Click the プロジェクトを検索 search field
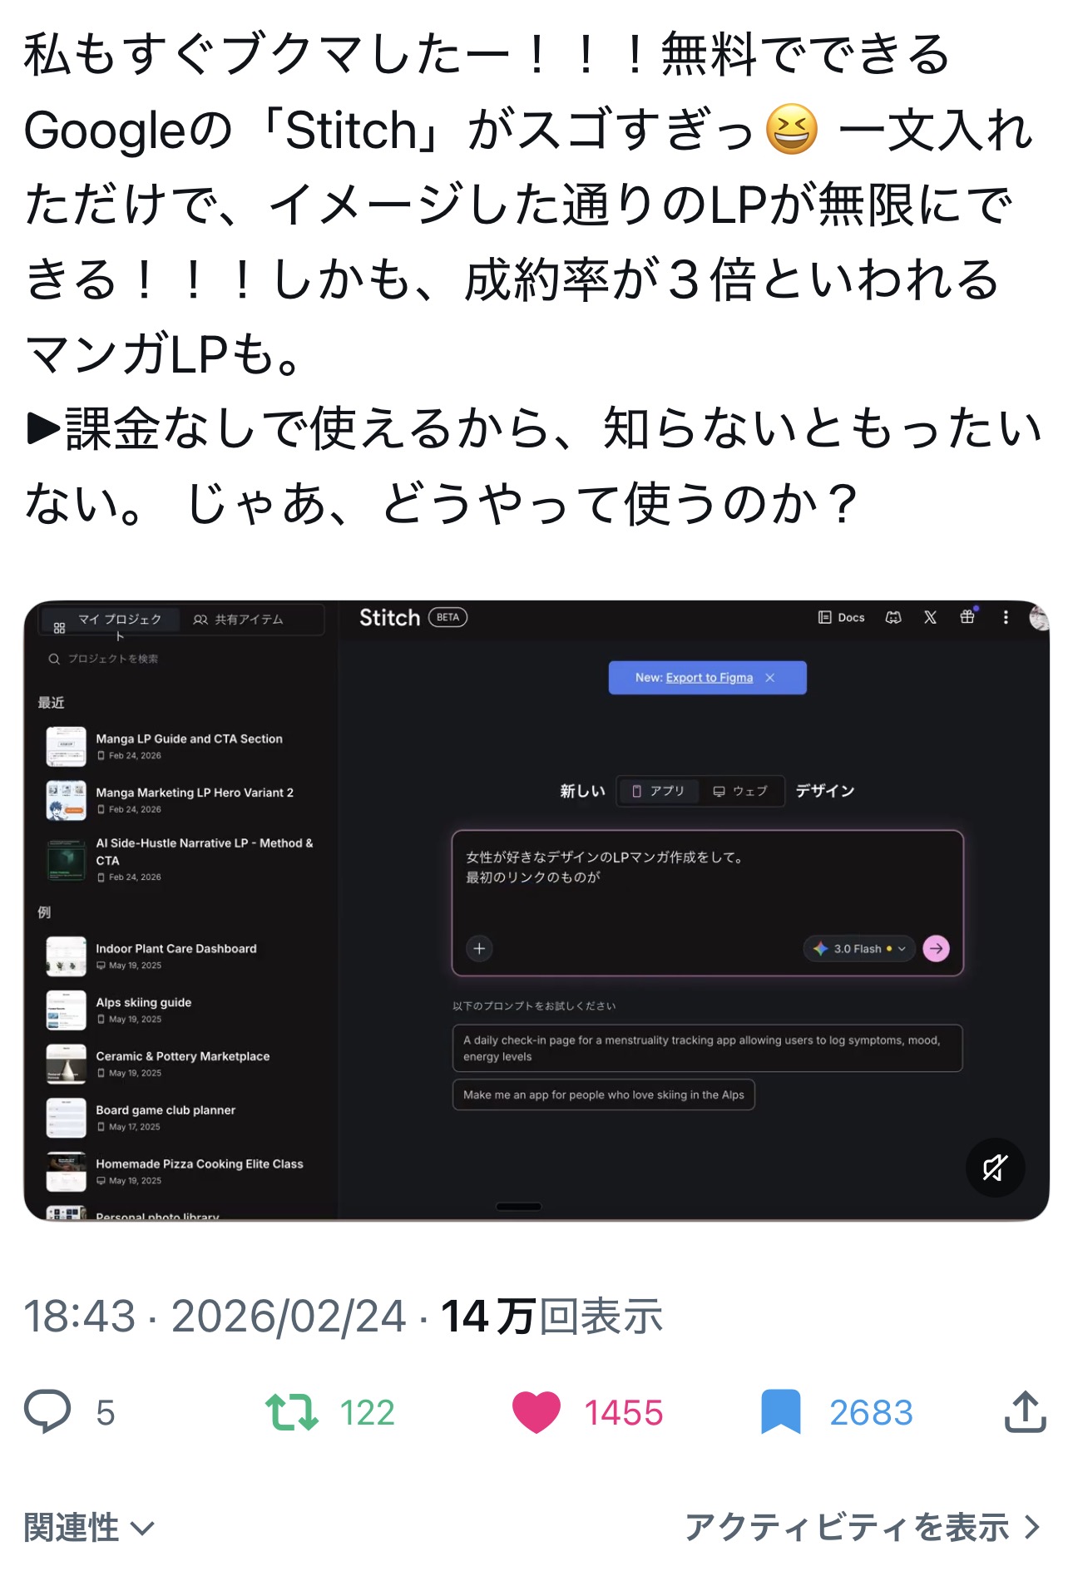The height and width of the screenshot is (1581, 1073). coord(185,659)
